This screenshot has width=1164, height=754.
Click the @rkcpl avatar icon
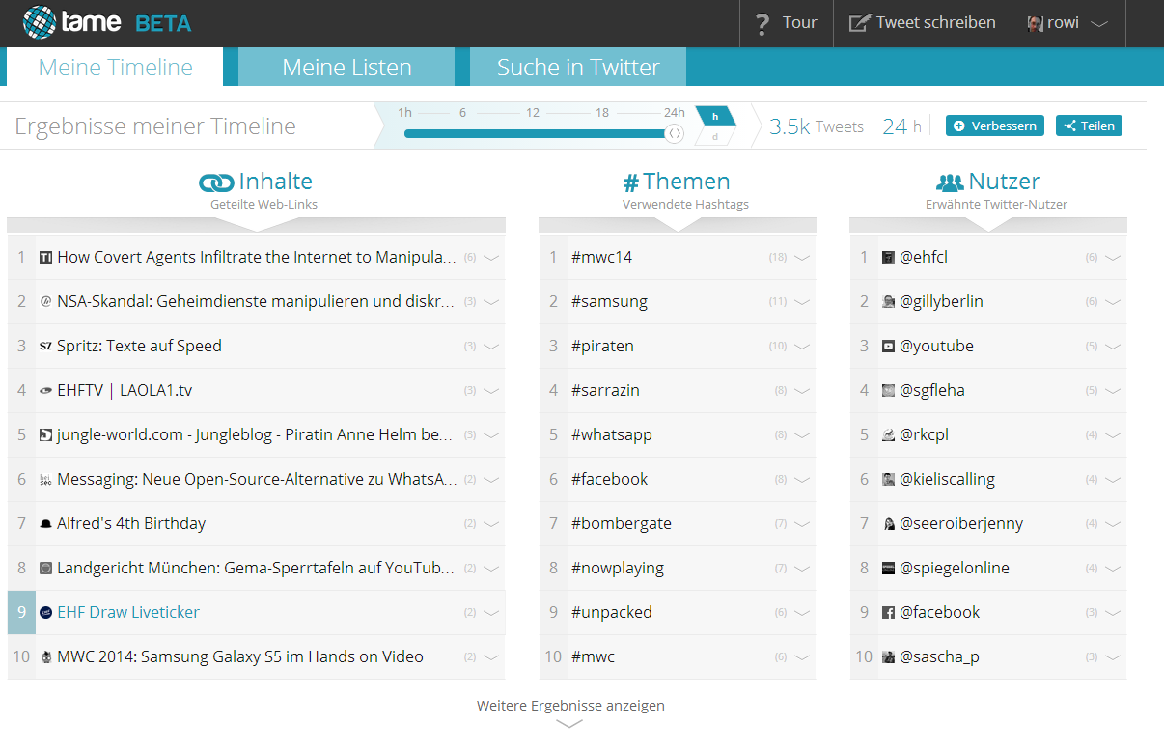coord(889,435)
